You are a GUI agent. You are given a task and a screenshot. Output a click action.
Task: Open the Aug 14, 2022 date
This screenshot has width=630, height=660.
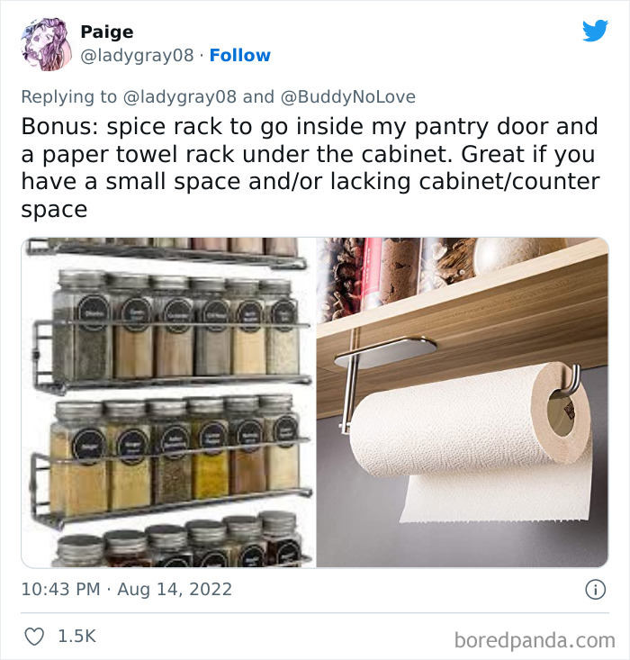pyautogui.click(x=175, y=589)
